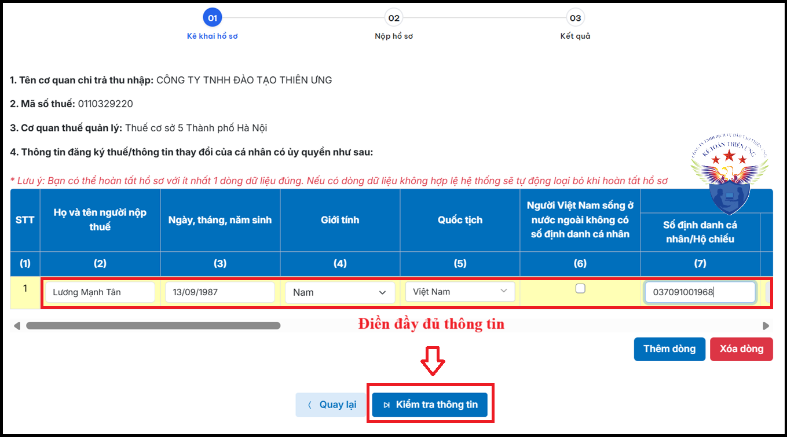The height and width of the screenshot is (437, 787).
Task: Click the name field containing Lương Mạnh Tân
Action: click(x=99, y=292)
